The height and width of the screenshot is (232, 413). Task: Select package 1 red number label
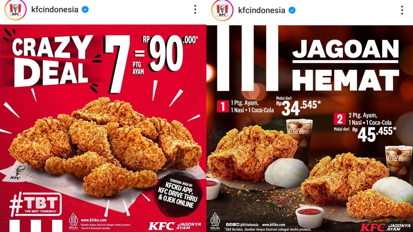[x=223, y=106]
